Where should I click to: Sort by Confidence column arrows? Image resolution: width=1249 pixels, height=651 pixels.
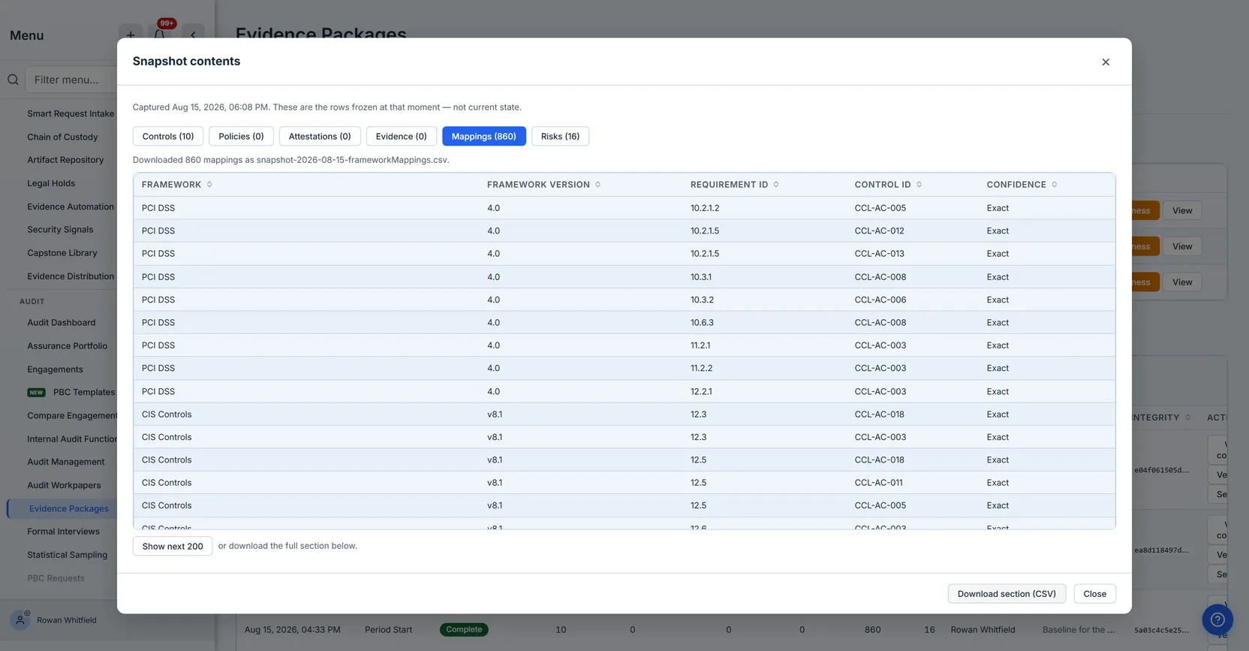(1054, 185)
